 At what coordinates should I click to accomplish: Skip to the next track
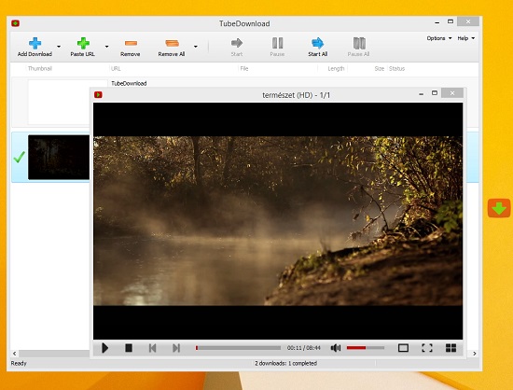click(176, 348)
